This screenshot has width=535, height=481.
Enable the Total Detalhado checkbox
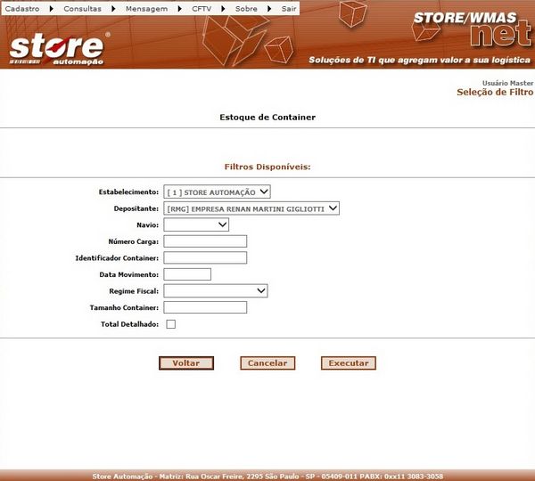pyautogui.click(x=171, y=324)
